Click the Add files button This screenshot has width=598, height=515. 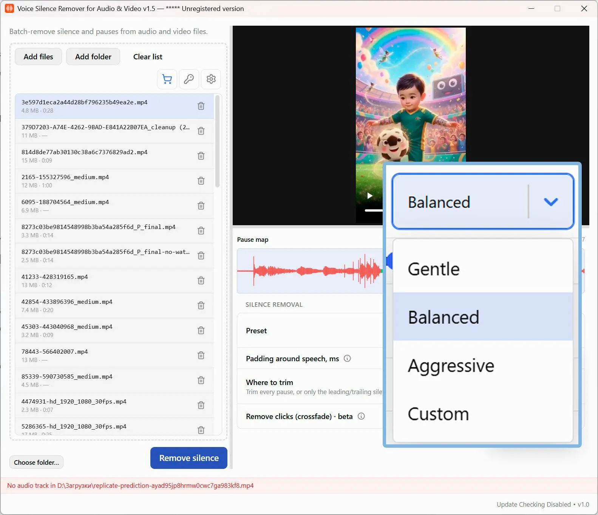click(38, 57)
